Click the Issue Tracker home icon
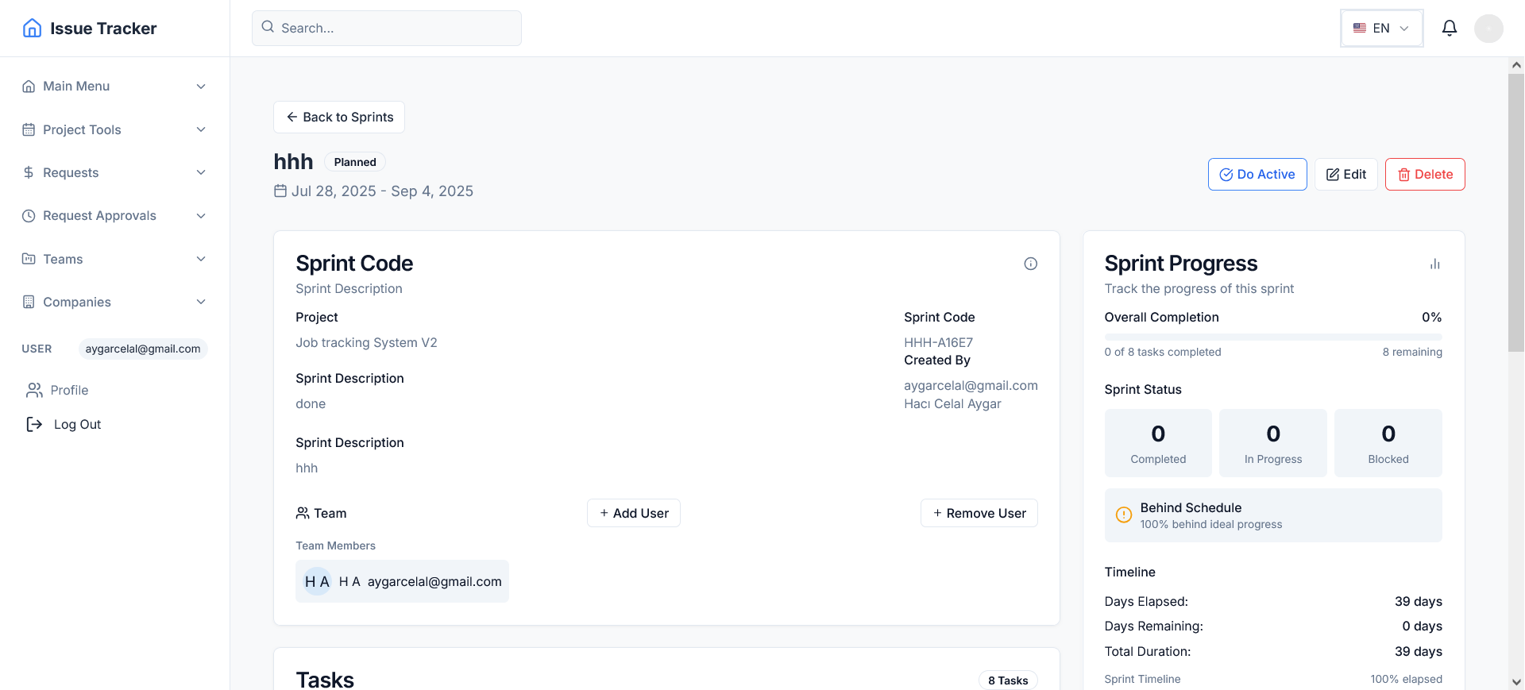This screenshot has width=1525, height=690. [x=32, y=28]
